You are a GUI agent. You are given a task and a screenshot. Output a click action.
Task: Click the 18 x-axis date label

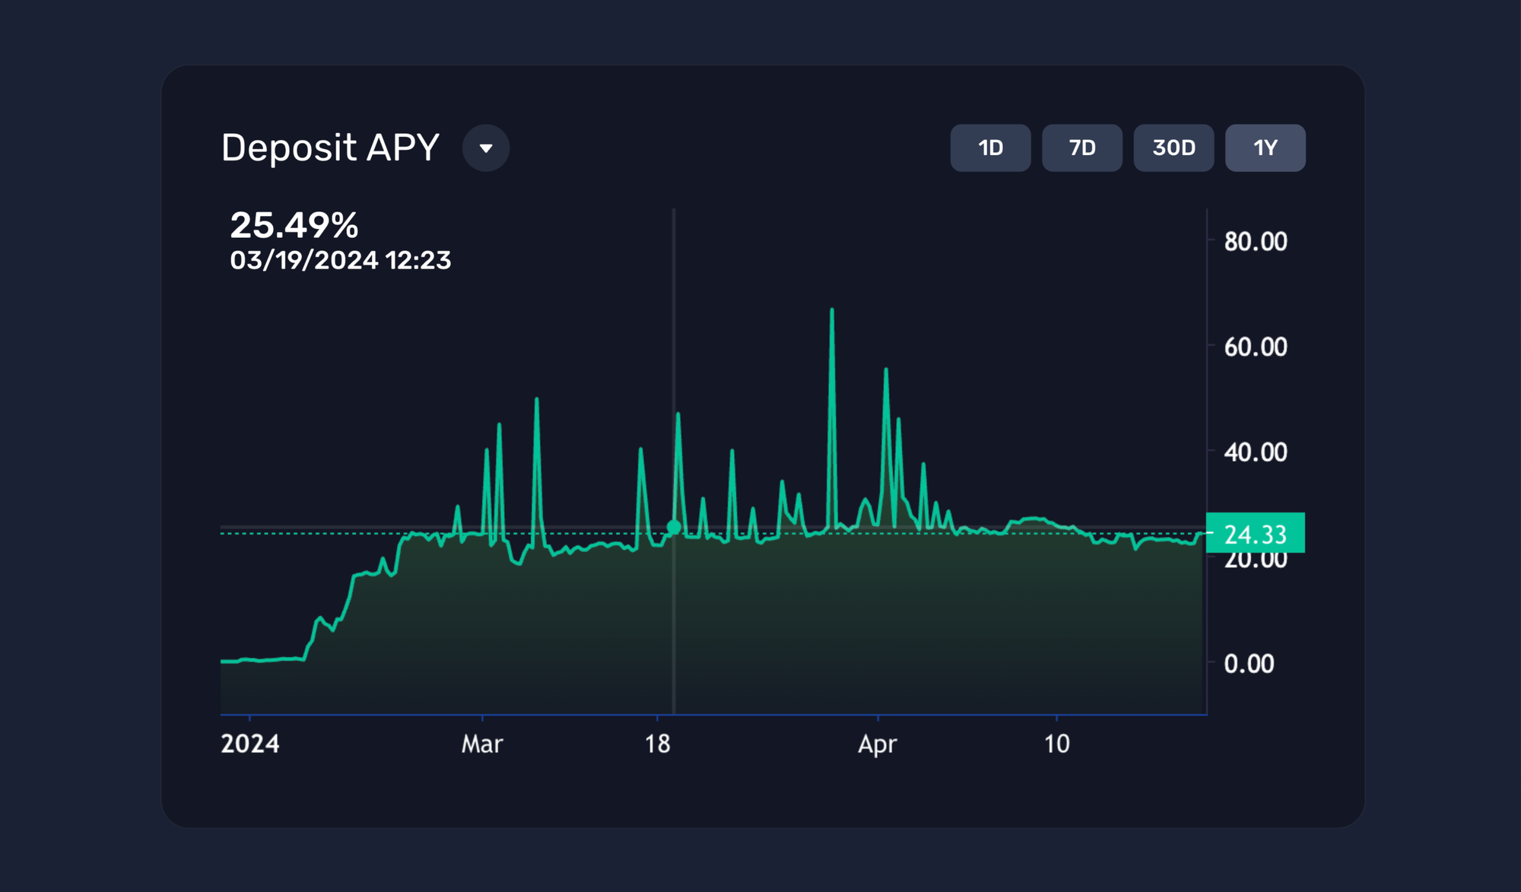coord(657,743)
